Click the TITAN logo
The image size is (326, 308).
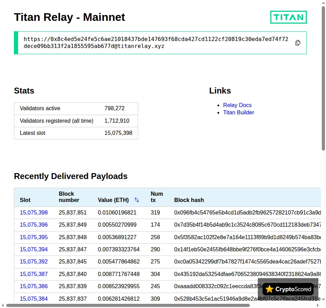[288, 17]
